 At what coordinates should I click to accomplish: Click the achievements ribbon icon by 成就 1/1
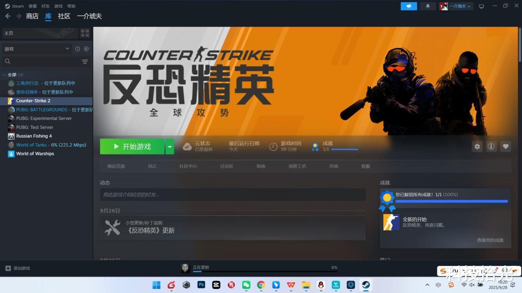(x=315, y=147)
